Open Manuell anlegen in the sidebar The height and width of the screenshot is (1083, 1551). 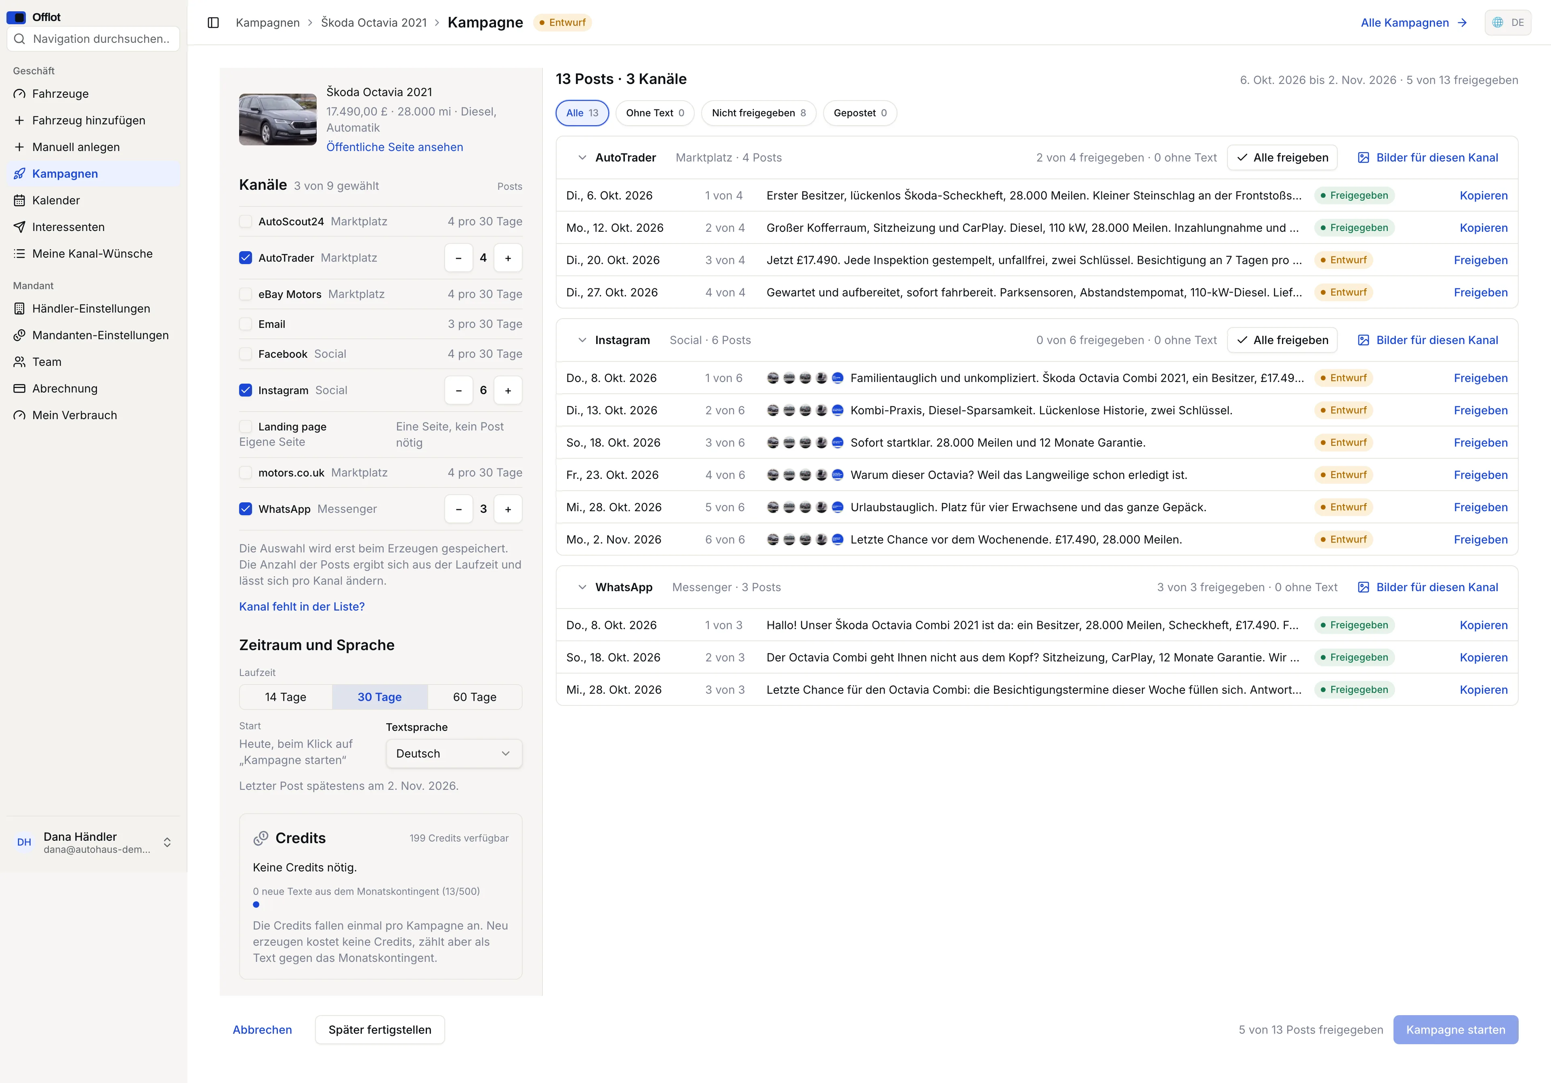(93, 147)
